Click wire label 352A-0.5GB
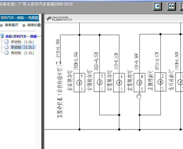This screenshot has width=183, height=149. [96, 61]
